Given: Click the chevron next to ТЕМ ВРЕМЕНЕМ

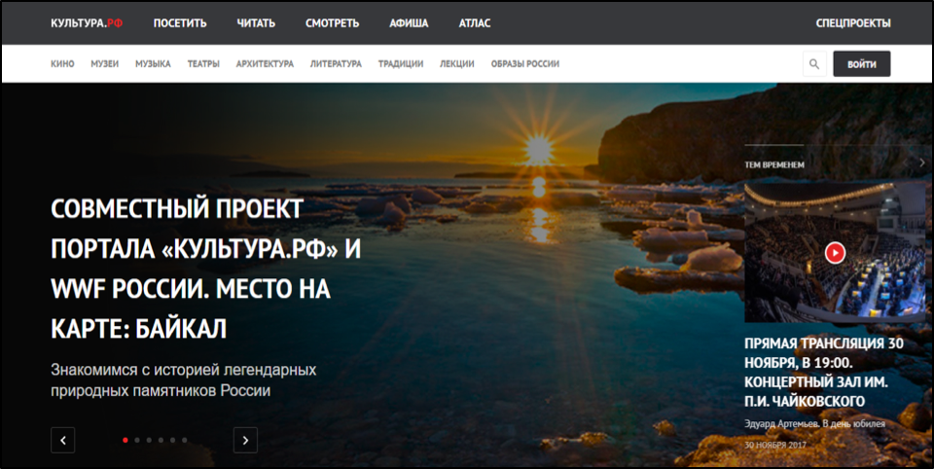Looking at the screenshot, I should [921, 163].
